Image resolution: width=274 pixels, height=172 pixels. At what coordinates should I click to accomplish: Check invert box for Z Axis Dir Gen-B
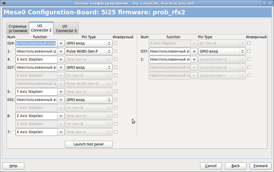point(116,124)
